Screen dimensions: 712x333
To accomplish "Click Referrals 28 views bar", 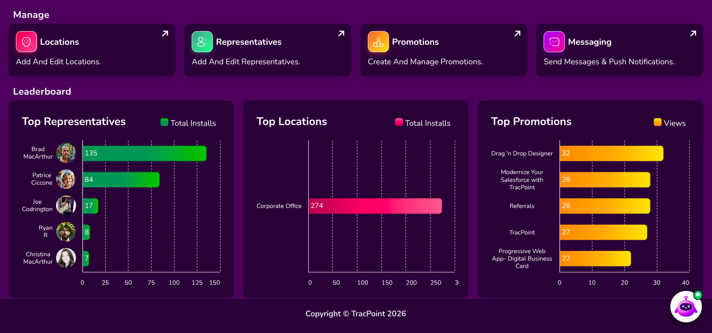I will pos(605,206).
